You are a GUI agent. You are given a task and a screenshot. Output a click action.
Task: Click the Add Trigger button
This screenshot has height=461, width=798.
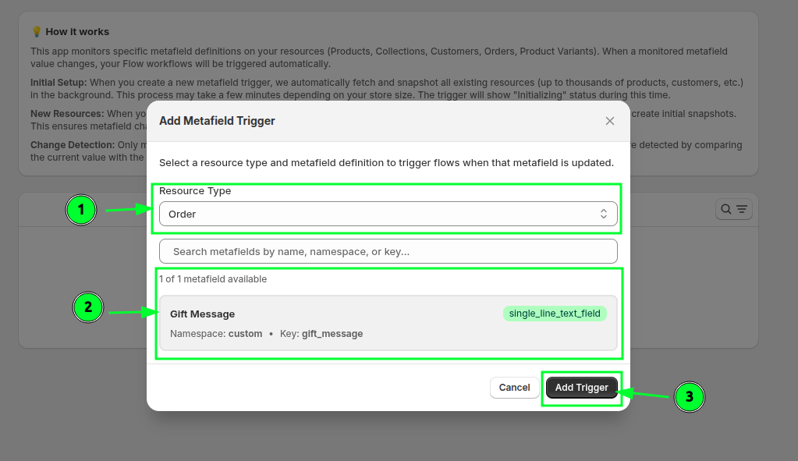point(582,388)
